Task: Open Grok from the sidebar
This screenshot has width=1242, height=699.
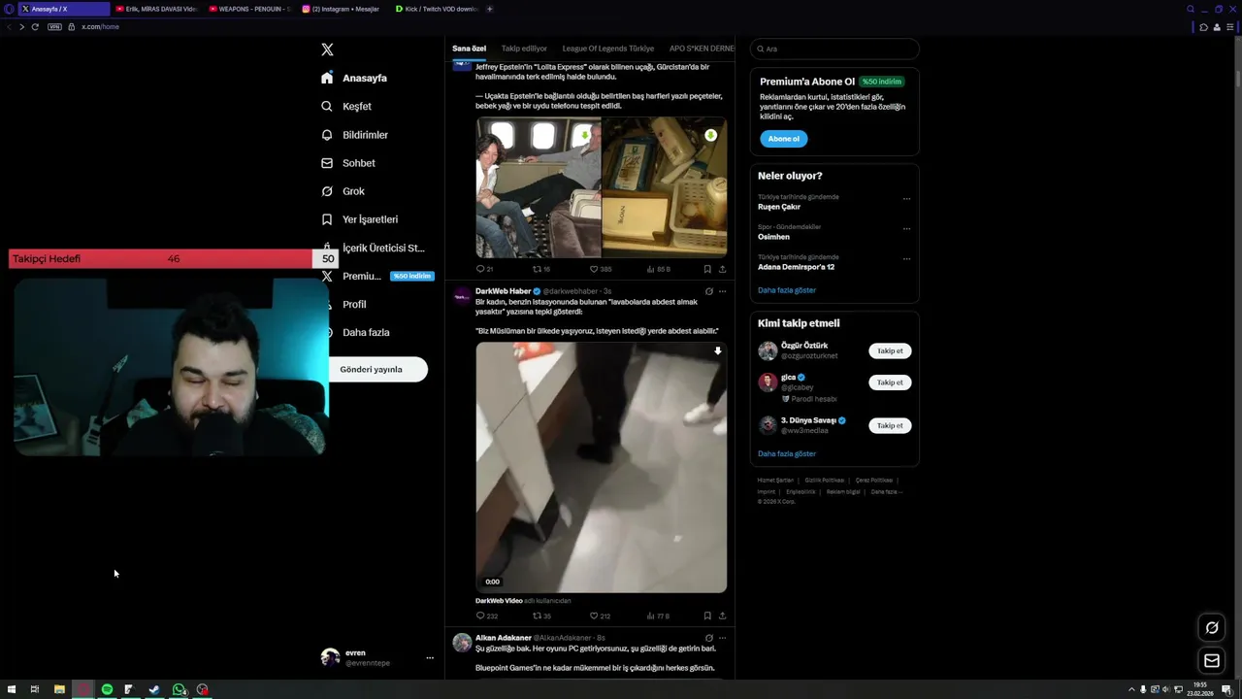Action: [x=343, y=191]
